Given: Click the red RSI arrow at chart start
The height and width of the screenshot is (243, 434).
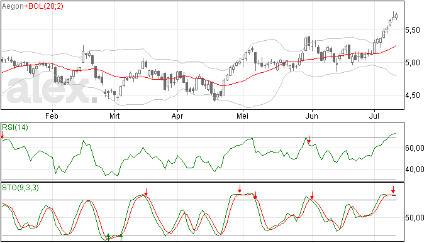Looking at the screenshot, I should pyautogui.click(x=3, y=135).
